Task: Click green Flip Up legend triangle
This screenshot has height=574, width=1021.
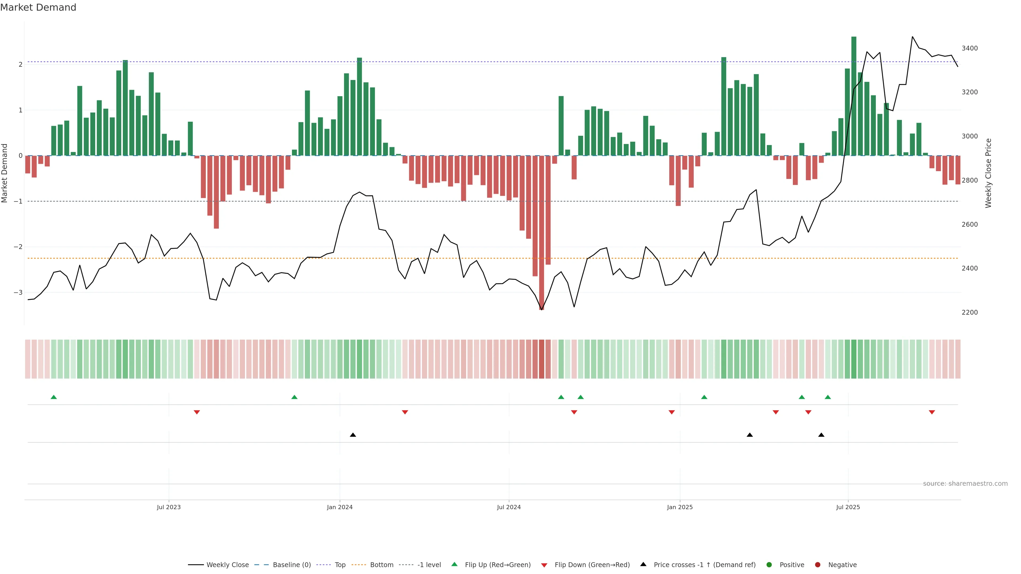Action: [455, 564]
